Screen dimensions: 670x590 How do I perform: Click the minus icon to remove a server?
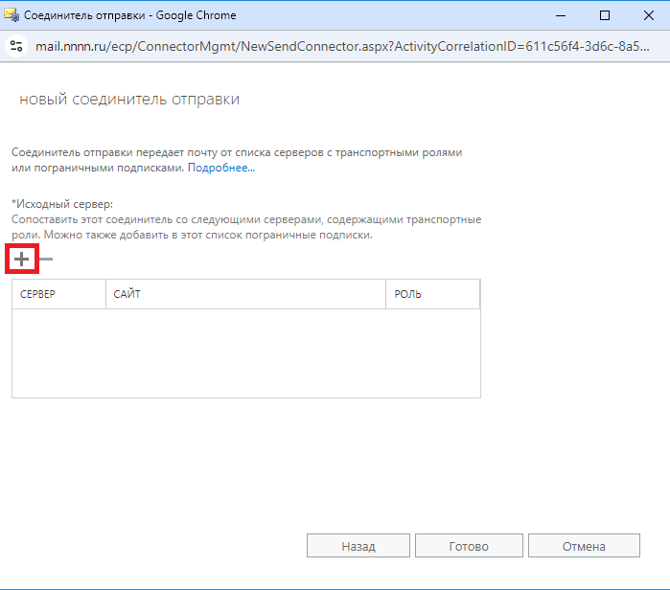(x=46, y=259)
